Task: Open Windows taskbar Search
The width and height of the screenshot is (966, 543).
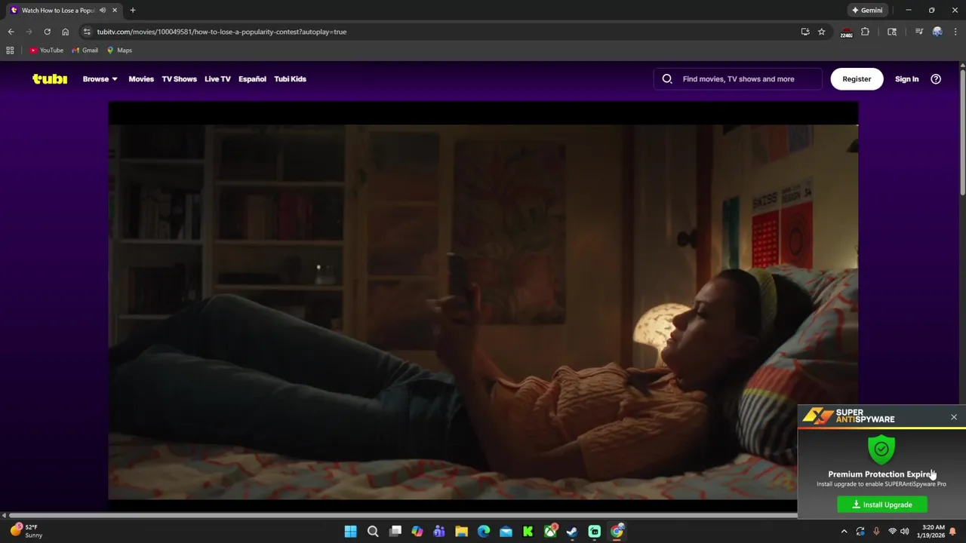Action: (x=373, y=531)
